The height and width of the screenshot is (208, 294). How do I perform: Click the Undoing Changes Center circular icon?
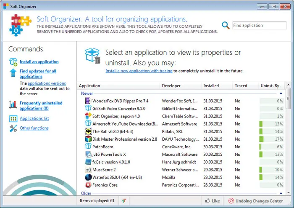coord(231,201)
